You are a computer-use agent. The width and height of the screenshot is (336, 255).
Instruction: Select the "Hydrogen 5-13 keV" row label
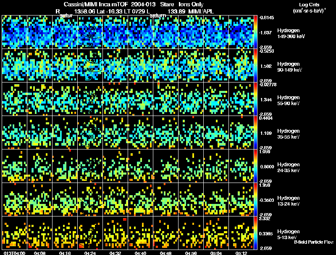[x=289, y=234]
